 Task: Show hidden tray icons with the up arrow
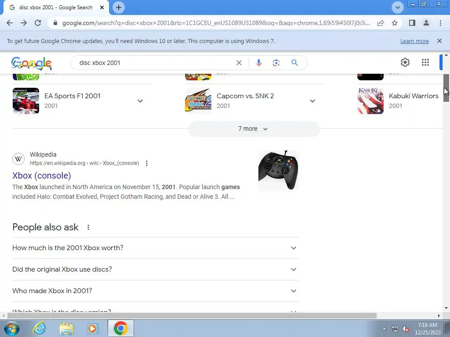pos(384,329)
